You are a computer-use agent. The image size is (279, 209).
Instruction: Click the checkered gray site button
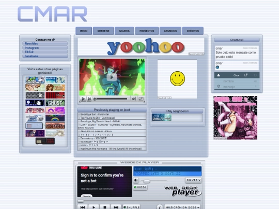click(35, 95)
